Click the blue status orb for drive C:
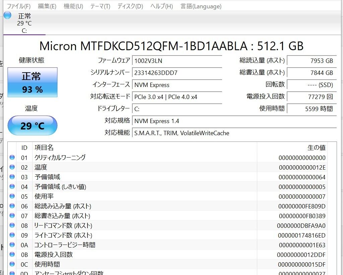343x275 pixels. tap(7, 15)
